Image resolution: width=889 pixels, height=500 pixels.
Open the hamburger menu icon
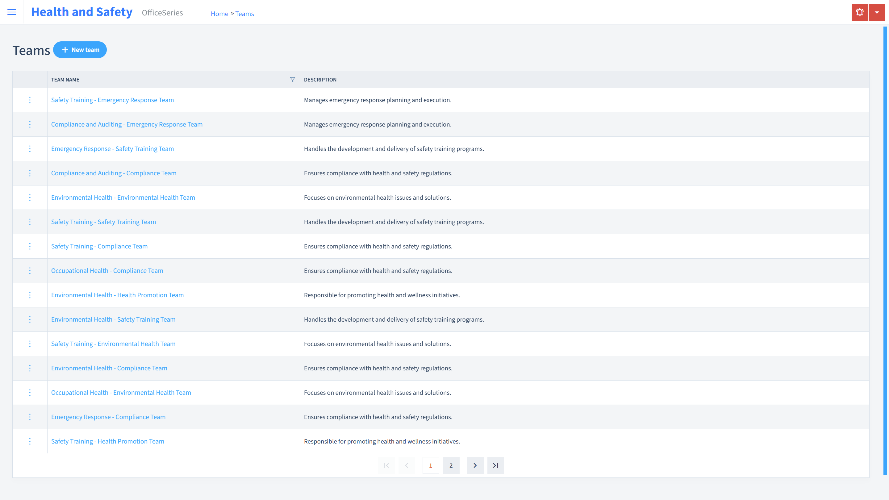(12, 12)
